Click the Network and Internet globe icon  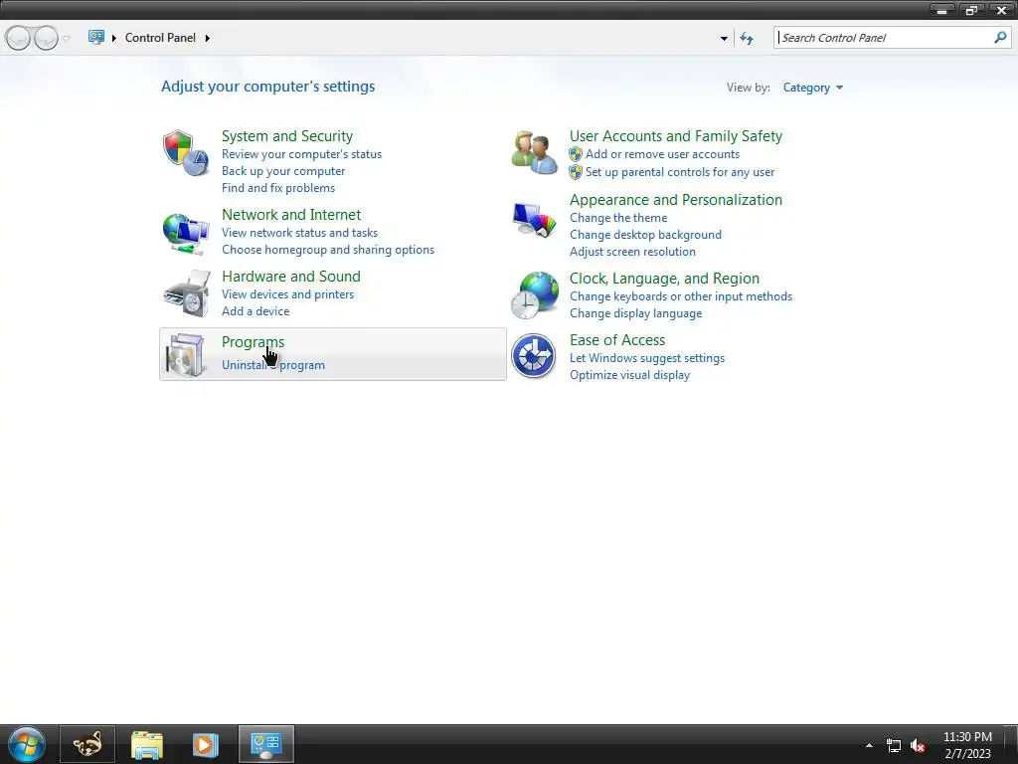[186, 234]
